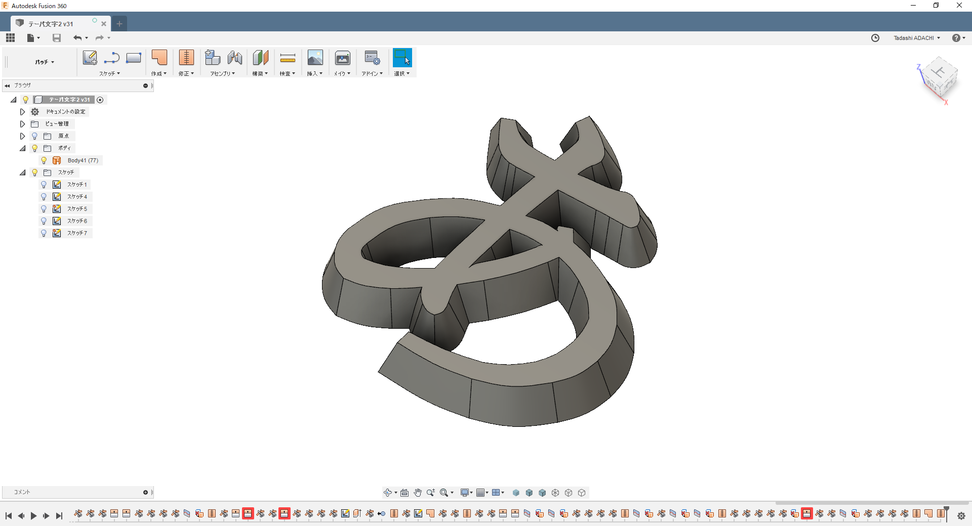Screen dimensions: 972x526
Task: Select the Body41 (77) tree item
Action: coord(83,160)
